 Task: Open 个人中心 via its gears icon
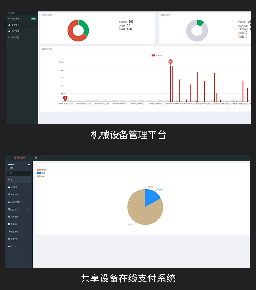9,246
